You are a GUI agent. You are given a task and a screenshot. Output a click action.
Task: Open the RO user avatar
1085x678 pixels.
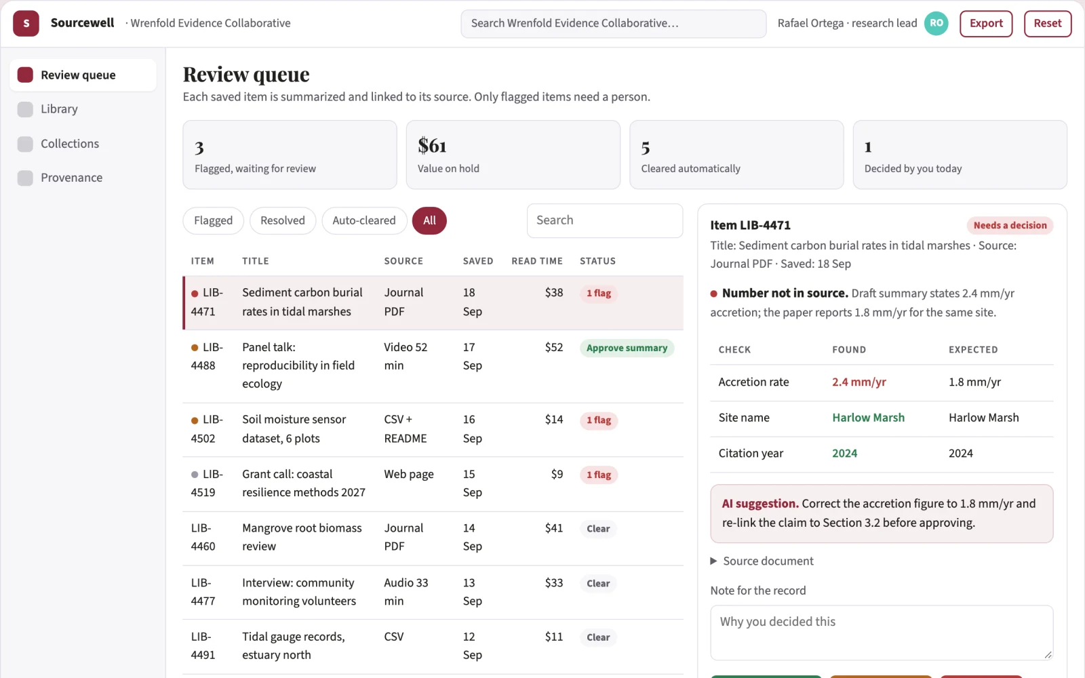pyautogui.click(x=936, y=23)
